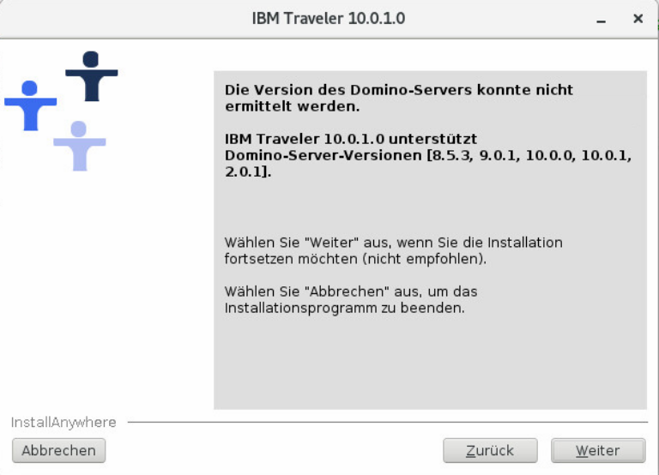This screenshot has width=659, height=475.
Task: Click the text 'ermittelt werden.'
Action: tap(293, 106)
